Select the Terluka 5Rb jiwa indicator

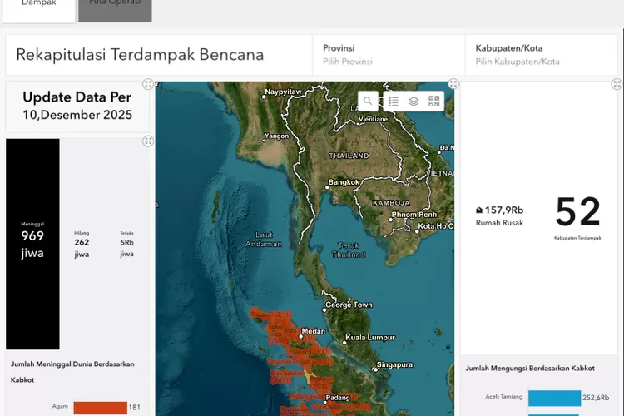[x=127, y=244]
